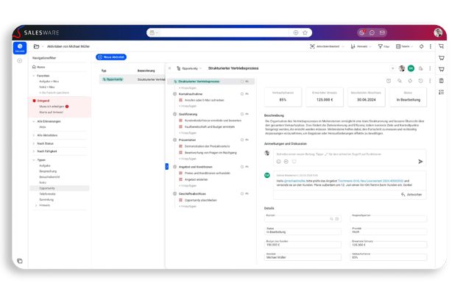Screen dimensions: 463x294
Task: Open task Annufen oder E-Mail schreiben
Action: (205, 100)
